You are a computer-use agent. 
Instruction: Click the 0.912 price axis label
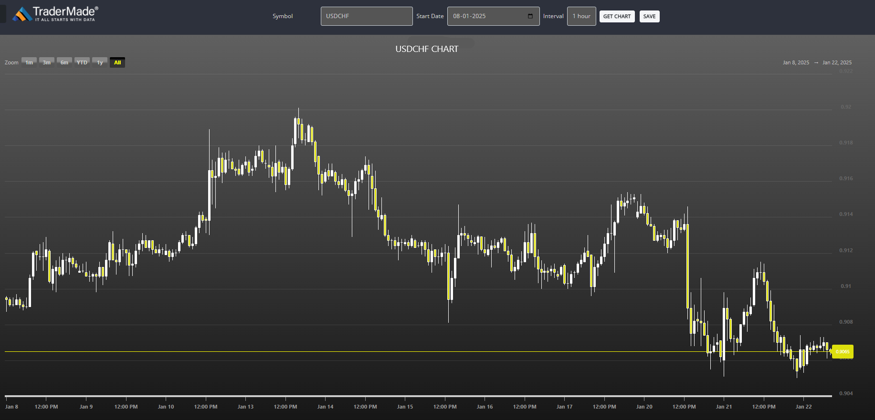[x=846, y=250]
